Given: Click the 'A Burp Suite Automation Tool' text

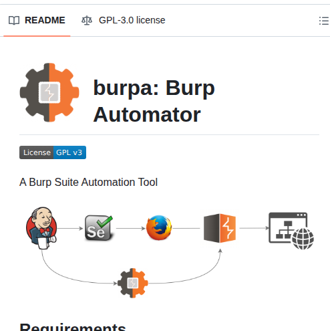Looking at the screenshot, I should [88, 182].
